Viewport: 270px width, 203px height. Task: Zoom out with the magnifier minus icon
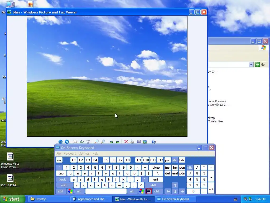click(103, 142)
